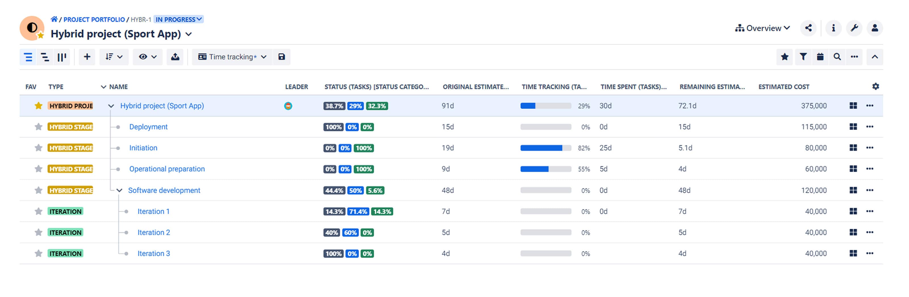Image resolution: width=909 pixels, height=297 pixels.
Task: Unfavorite the Hybrid project (Sport App) row star
Action: tap(38, 106)
